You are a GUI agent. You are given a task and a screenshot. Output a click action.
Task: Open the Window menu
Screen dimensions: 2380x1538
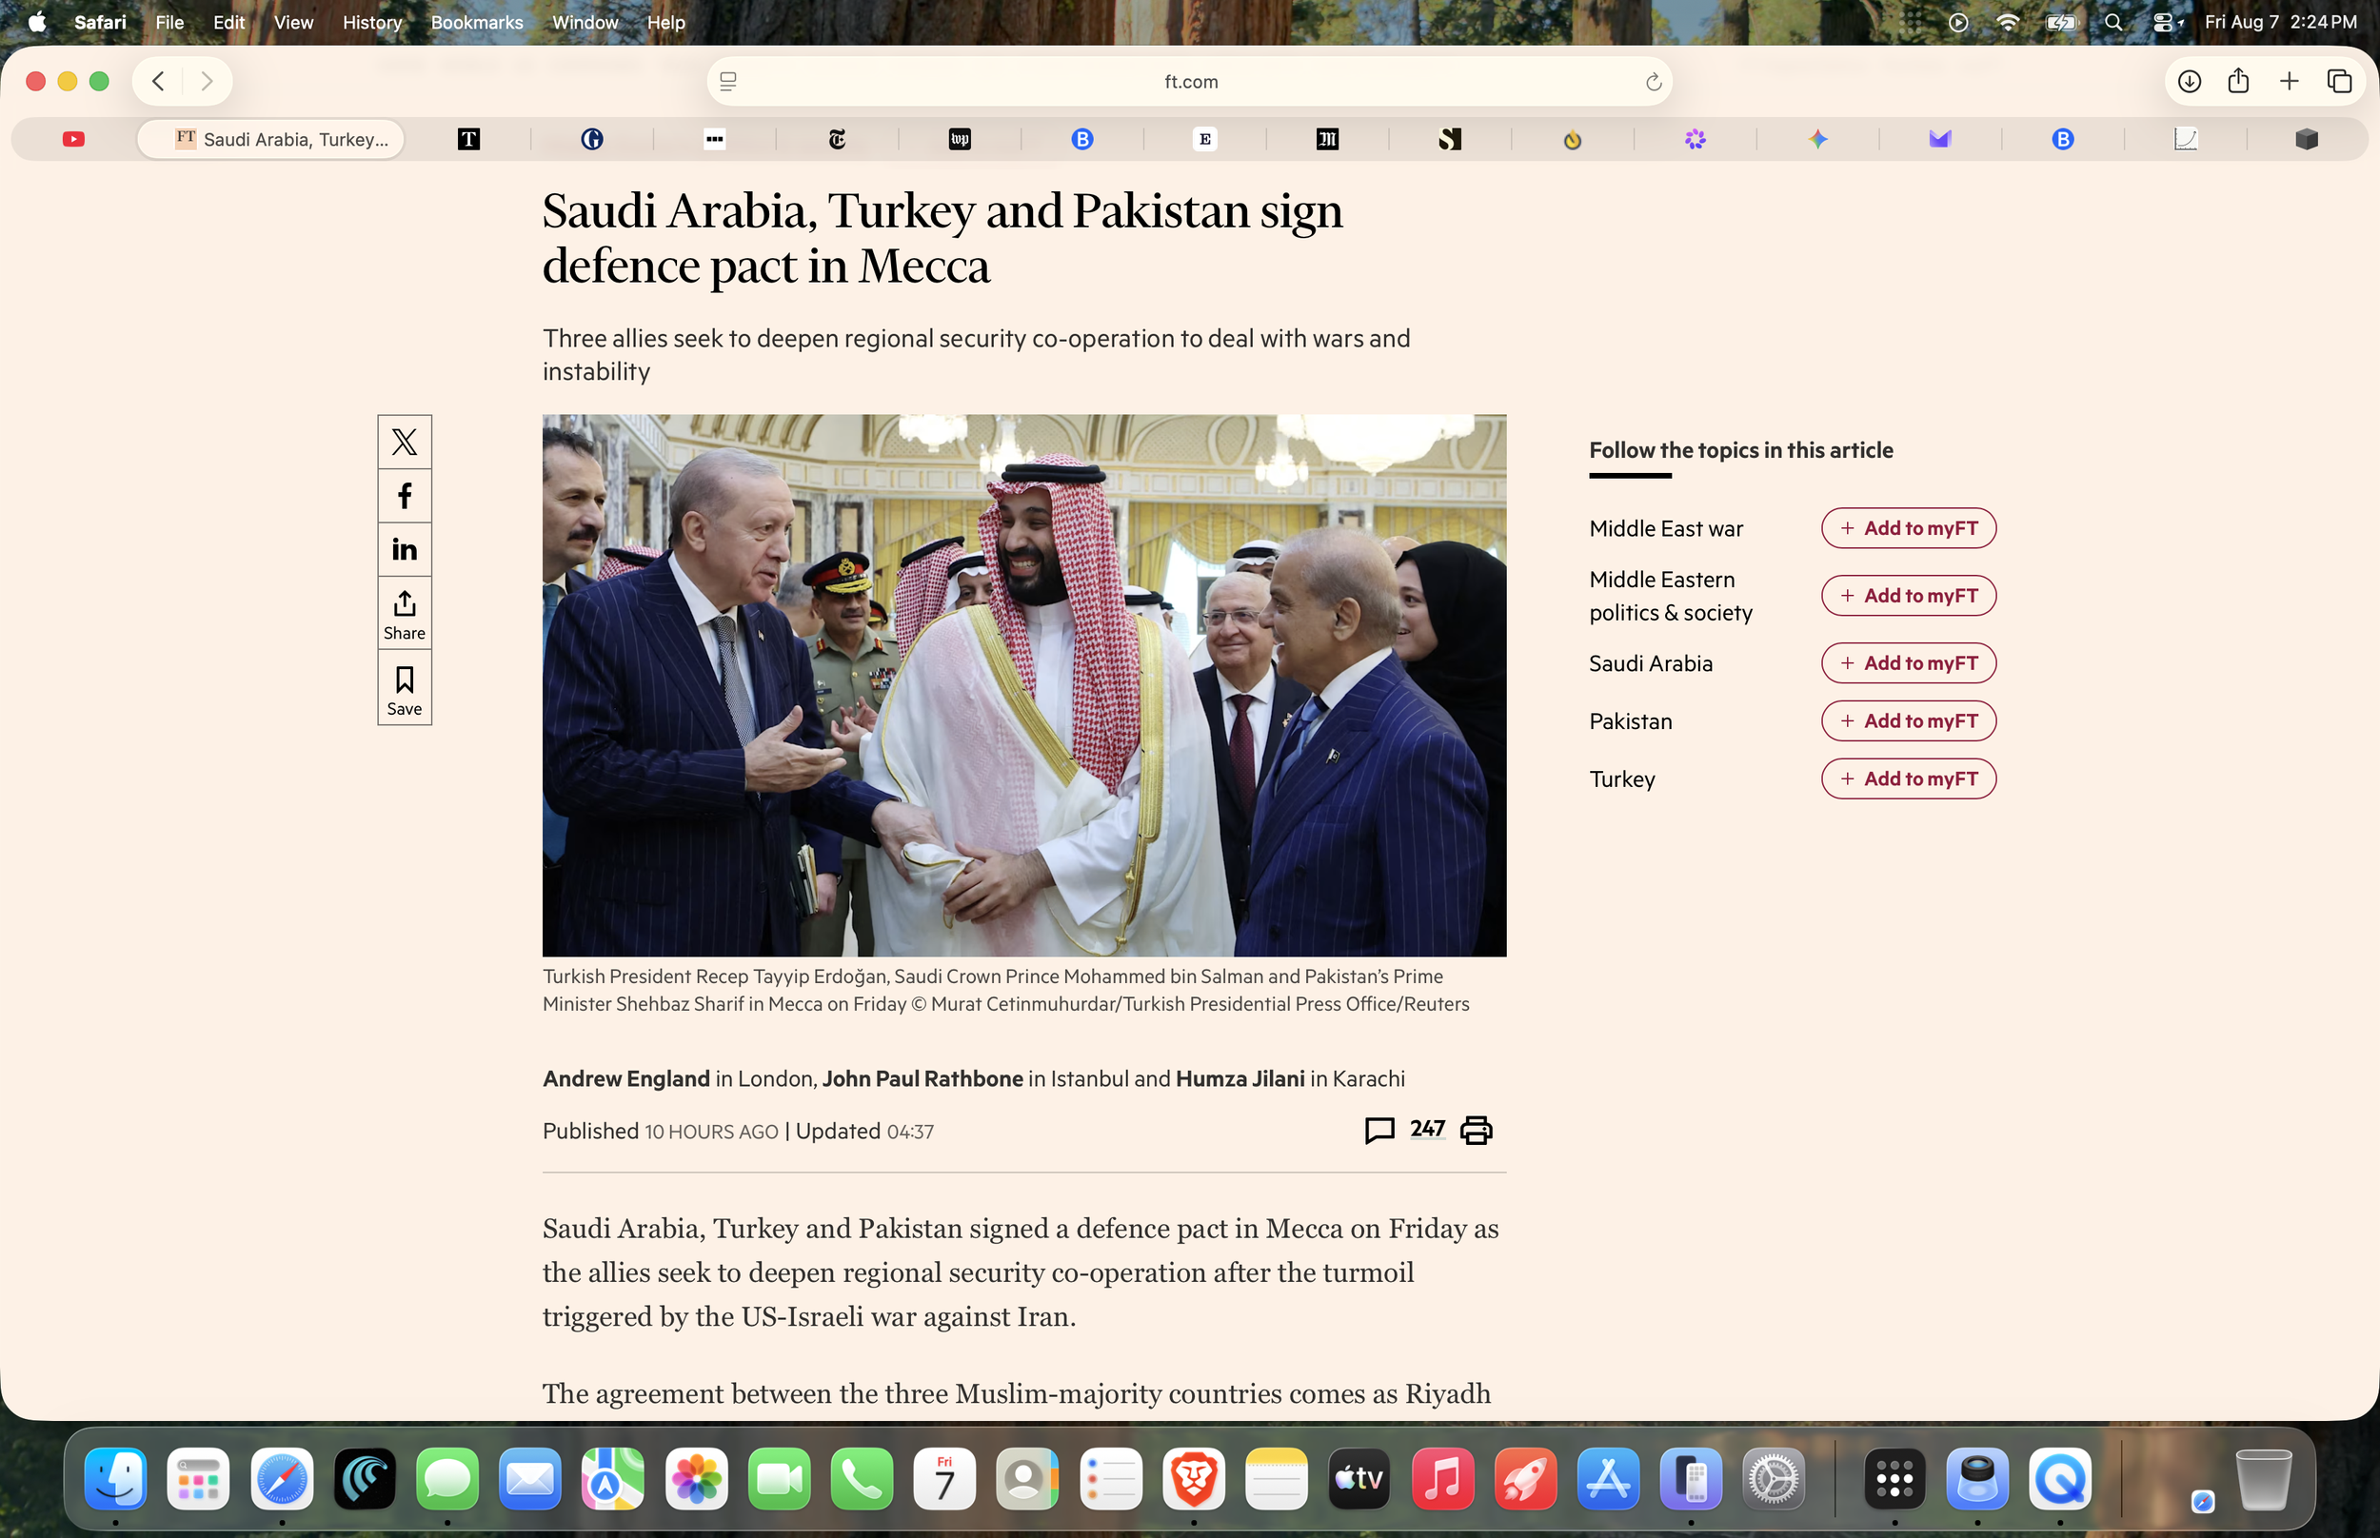tap(585, 22)
